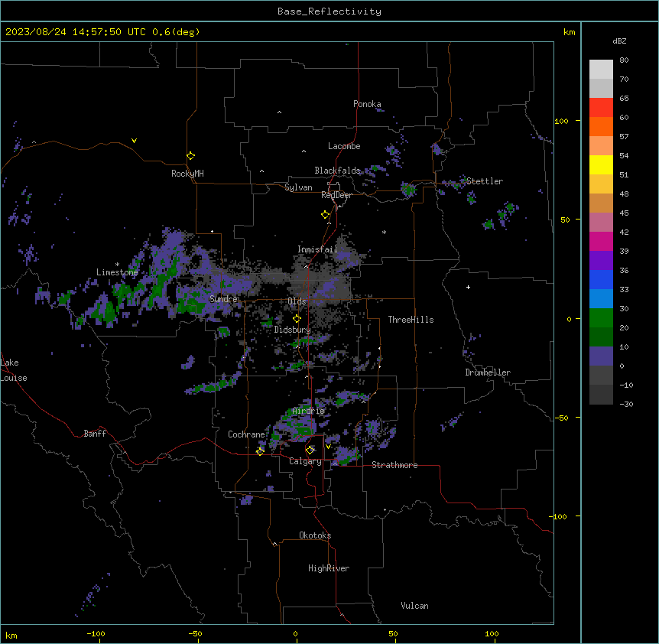The height and width of the screenshot is (644, 659).
Task: Click the Innisfail city label
Action: [317, 249]
